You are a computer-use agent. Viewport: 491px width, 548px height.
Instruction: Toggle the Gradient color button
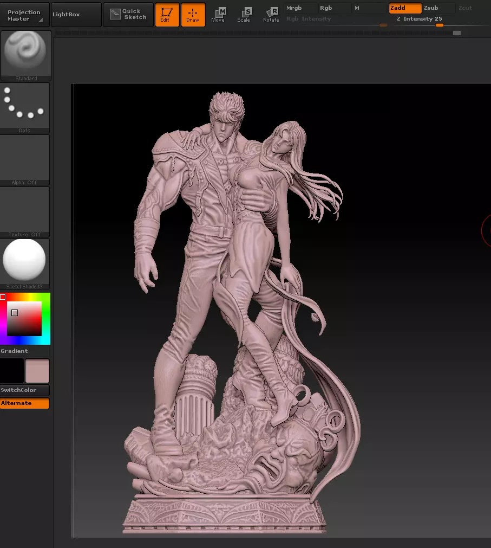click(24, 351)
